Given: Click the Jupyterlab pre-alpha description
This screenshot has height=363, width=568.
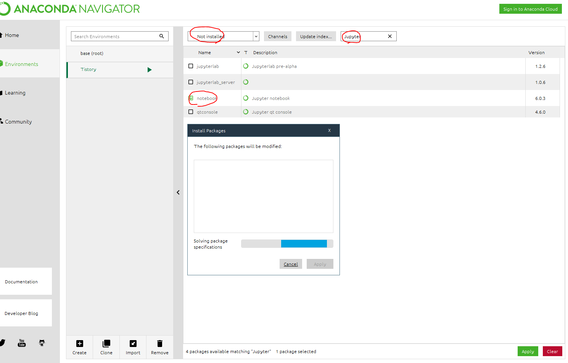Looking at the screenshot, I should point(274,66).
